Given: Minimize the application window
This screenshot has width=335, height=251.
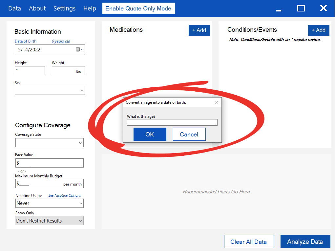Looking at the screenshot, I should tap(279, 9).
